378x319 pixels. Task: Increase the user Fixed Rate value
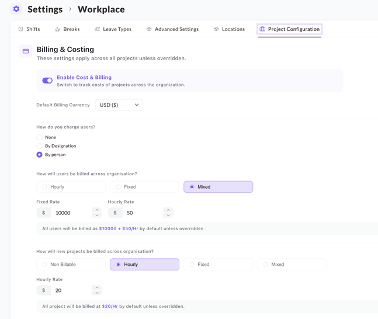[97, 210]
